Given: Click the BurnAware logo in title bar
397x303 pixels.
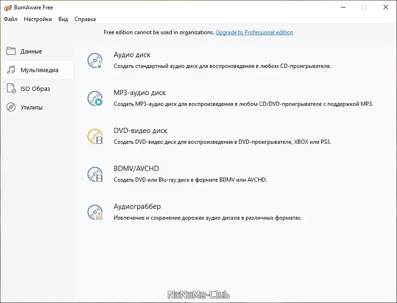Looking at the screenshot, I should click(x=7, y=7).
